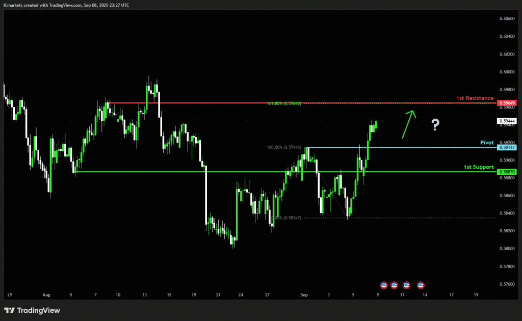Screen dimensions: 522x321
Task: Click the 0.57800 price axis label
Action: coord(507,266)
